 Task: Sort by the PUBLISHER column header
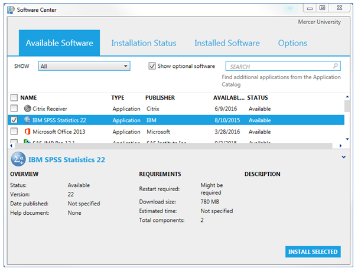(x=160, y=97)
